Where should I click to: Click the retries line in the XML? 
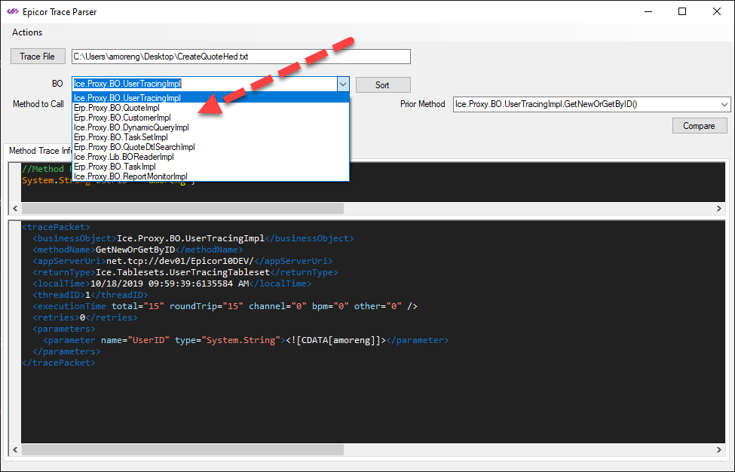(85, 317)
